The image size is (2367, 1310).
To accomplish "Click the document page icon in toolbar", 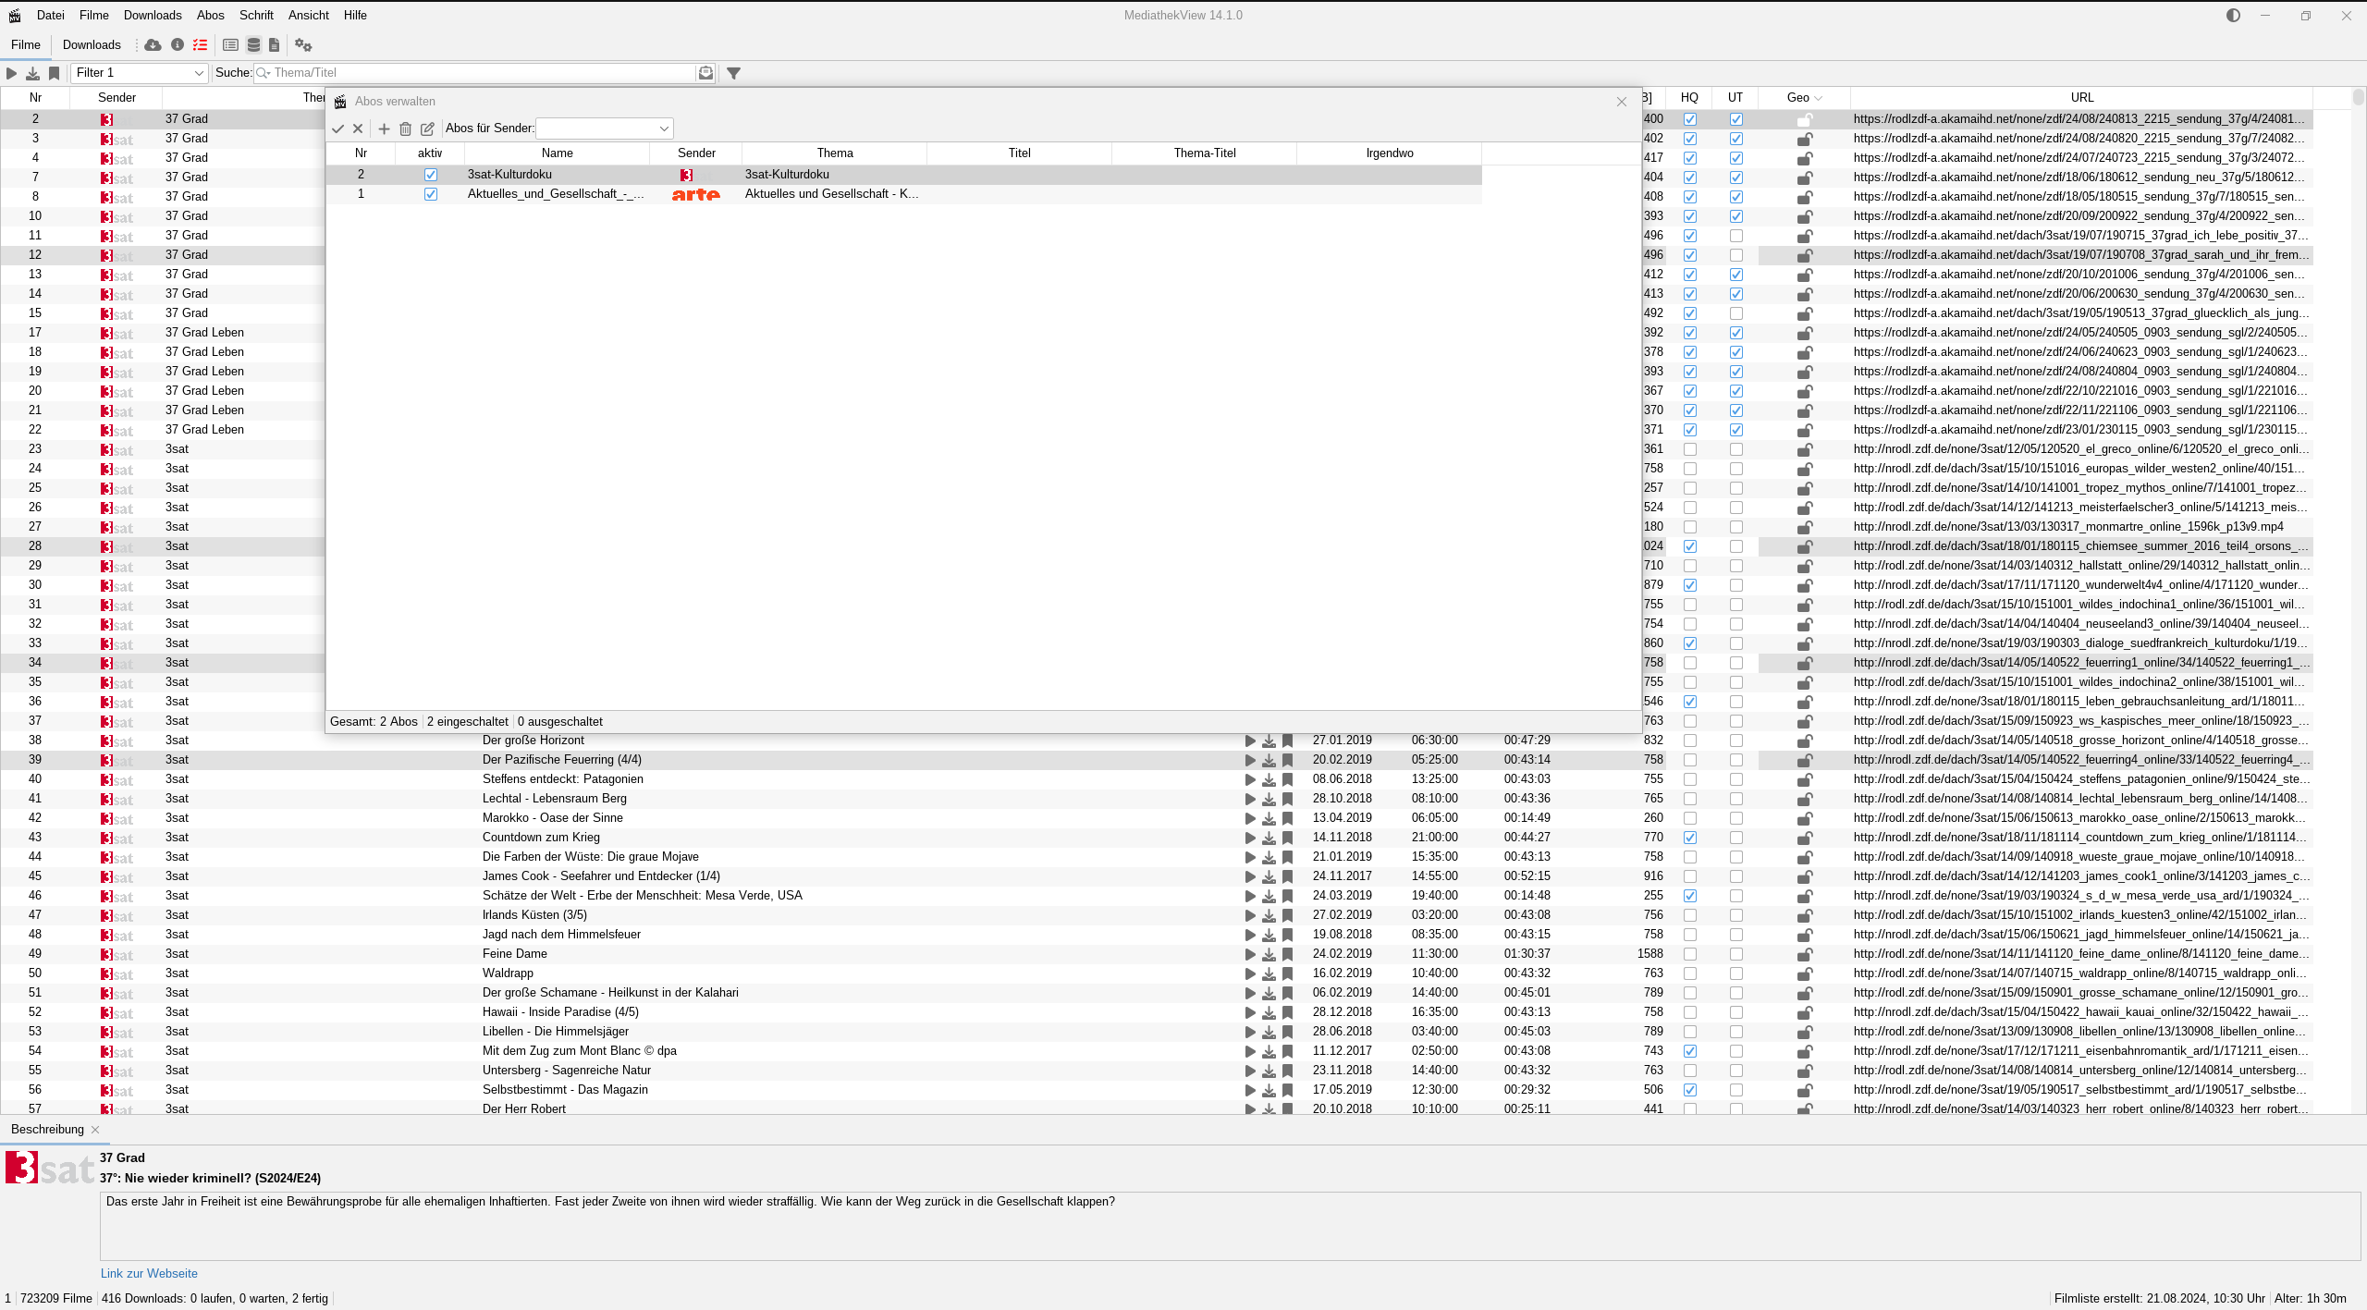I will pos(275,44).
